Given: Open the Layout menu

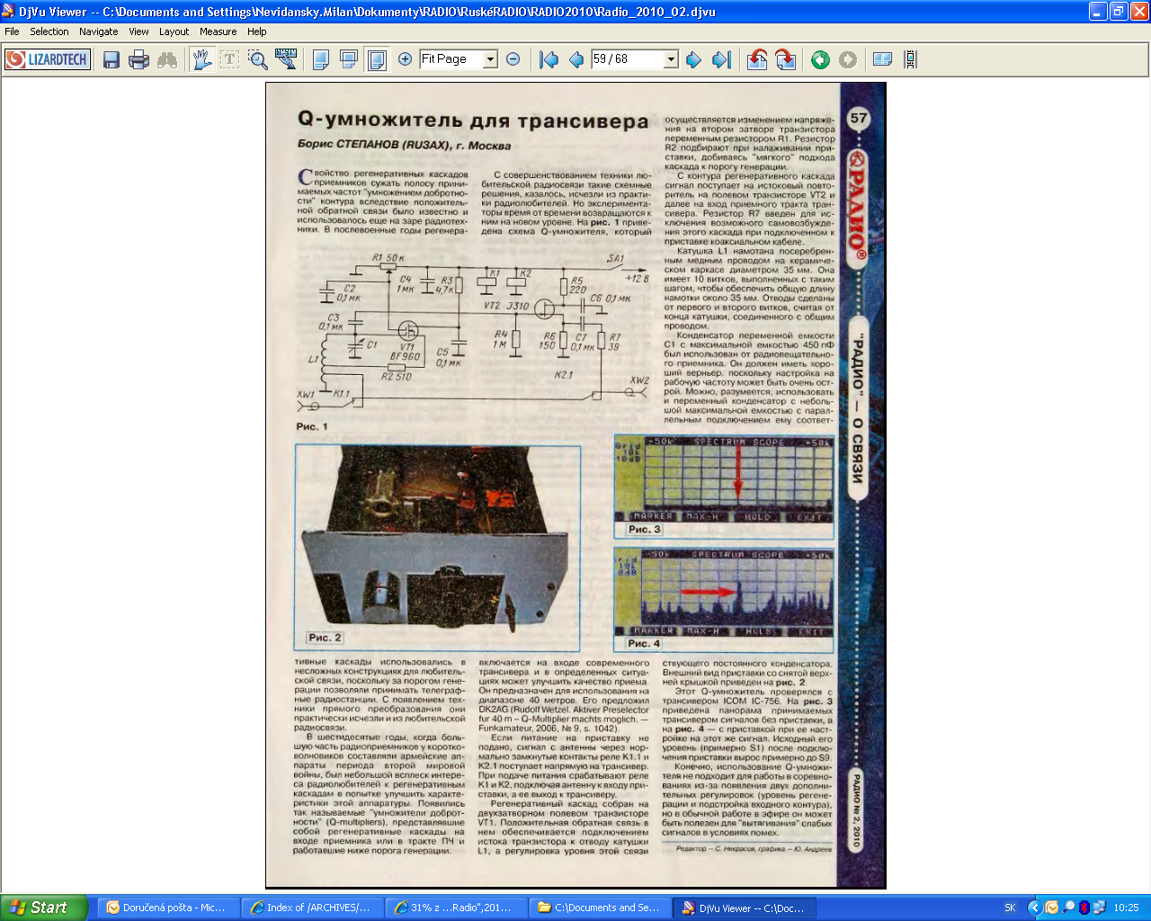Looking at the screenshot, I should [x=174, y=31].
